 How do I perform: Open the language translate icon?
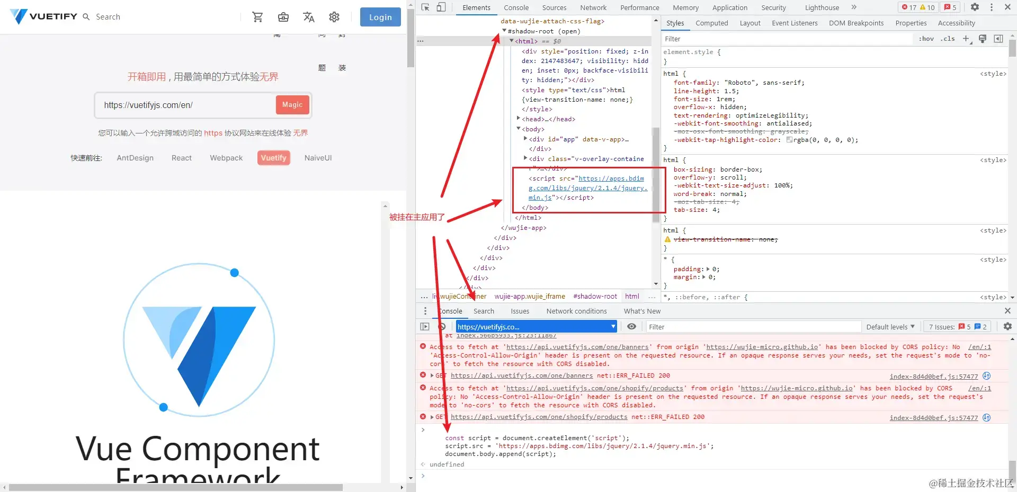(309, 17)
